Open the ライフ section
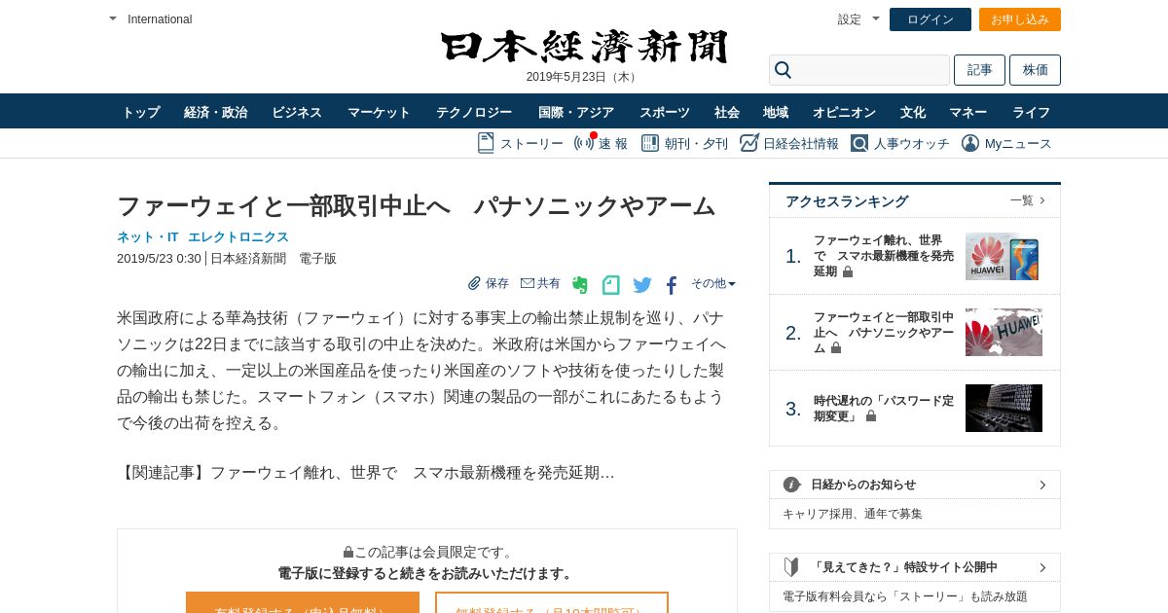This screenshot has height=613, width=1168. [1031, 112]
